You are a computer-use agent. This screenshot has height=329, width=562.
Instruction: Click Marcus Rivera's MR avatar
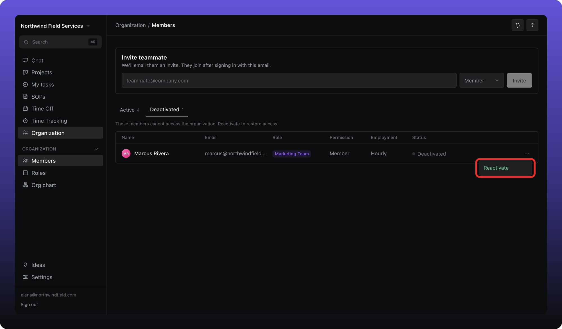[x=126, y=153]
